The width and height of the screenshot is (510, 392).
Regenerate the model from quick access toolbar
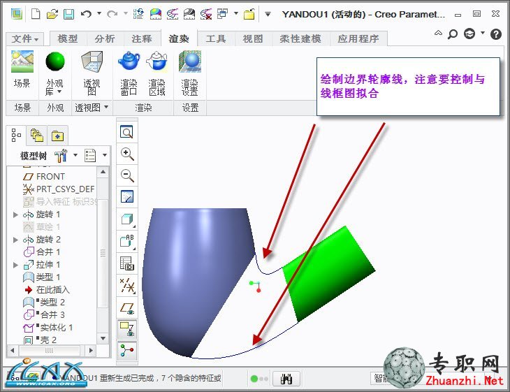138,14
